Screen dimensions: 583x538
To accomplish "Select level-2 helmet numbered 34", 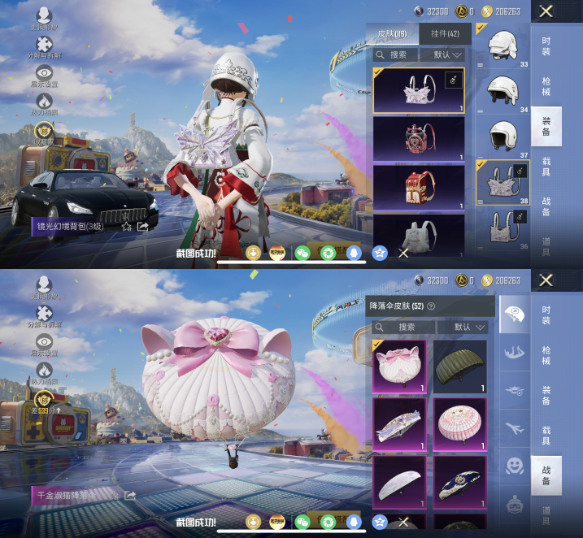I will coord(503,92).
